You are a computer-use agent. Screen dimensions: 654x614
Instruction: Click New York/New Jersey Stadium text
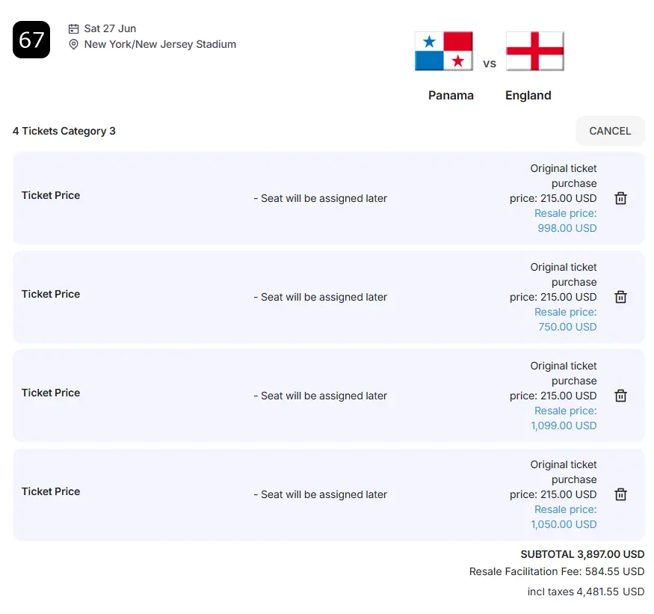[160, 44]
